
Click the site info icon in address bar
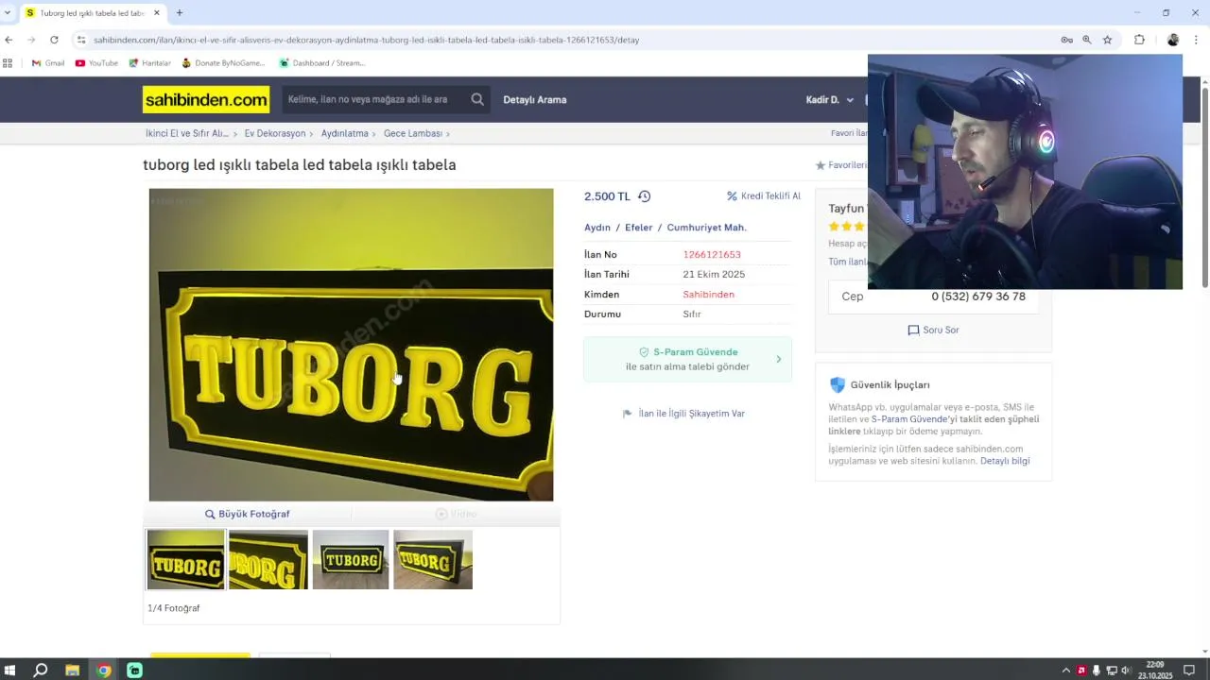tap(81, 40)
